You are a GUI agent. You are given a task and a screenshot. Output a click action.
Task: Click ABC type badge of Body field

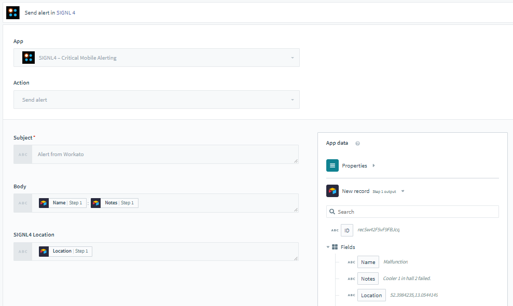23,203
